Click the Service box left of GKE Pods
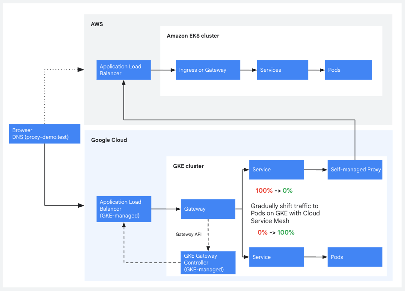Screen dimensions: 405x291 (276, 257)
